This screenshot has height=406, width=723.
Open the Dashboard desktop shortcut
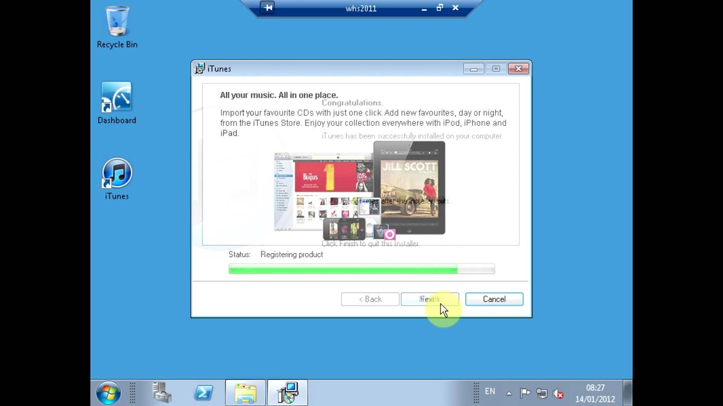pyautogui.click(x=117, y=103)
